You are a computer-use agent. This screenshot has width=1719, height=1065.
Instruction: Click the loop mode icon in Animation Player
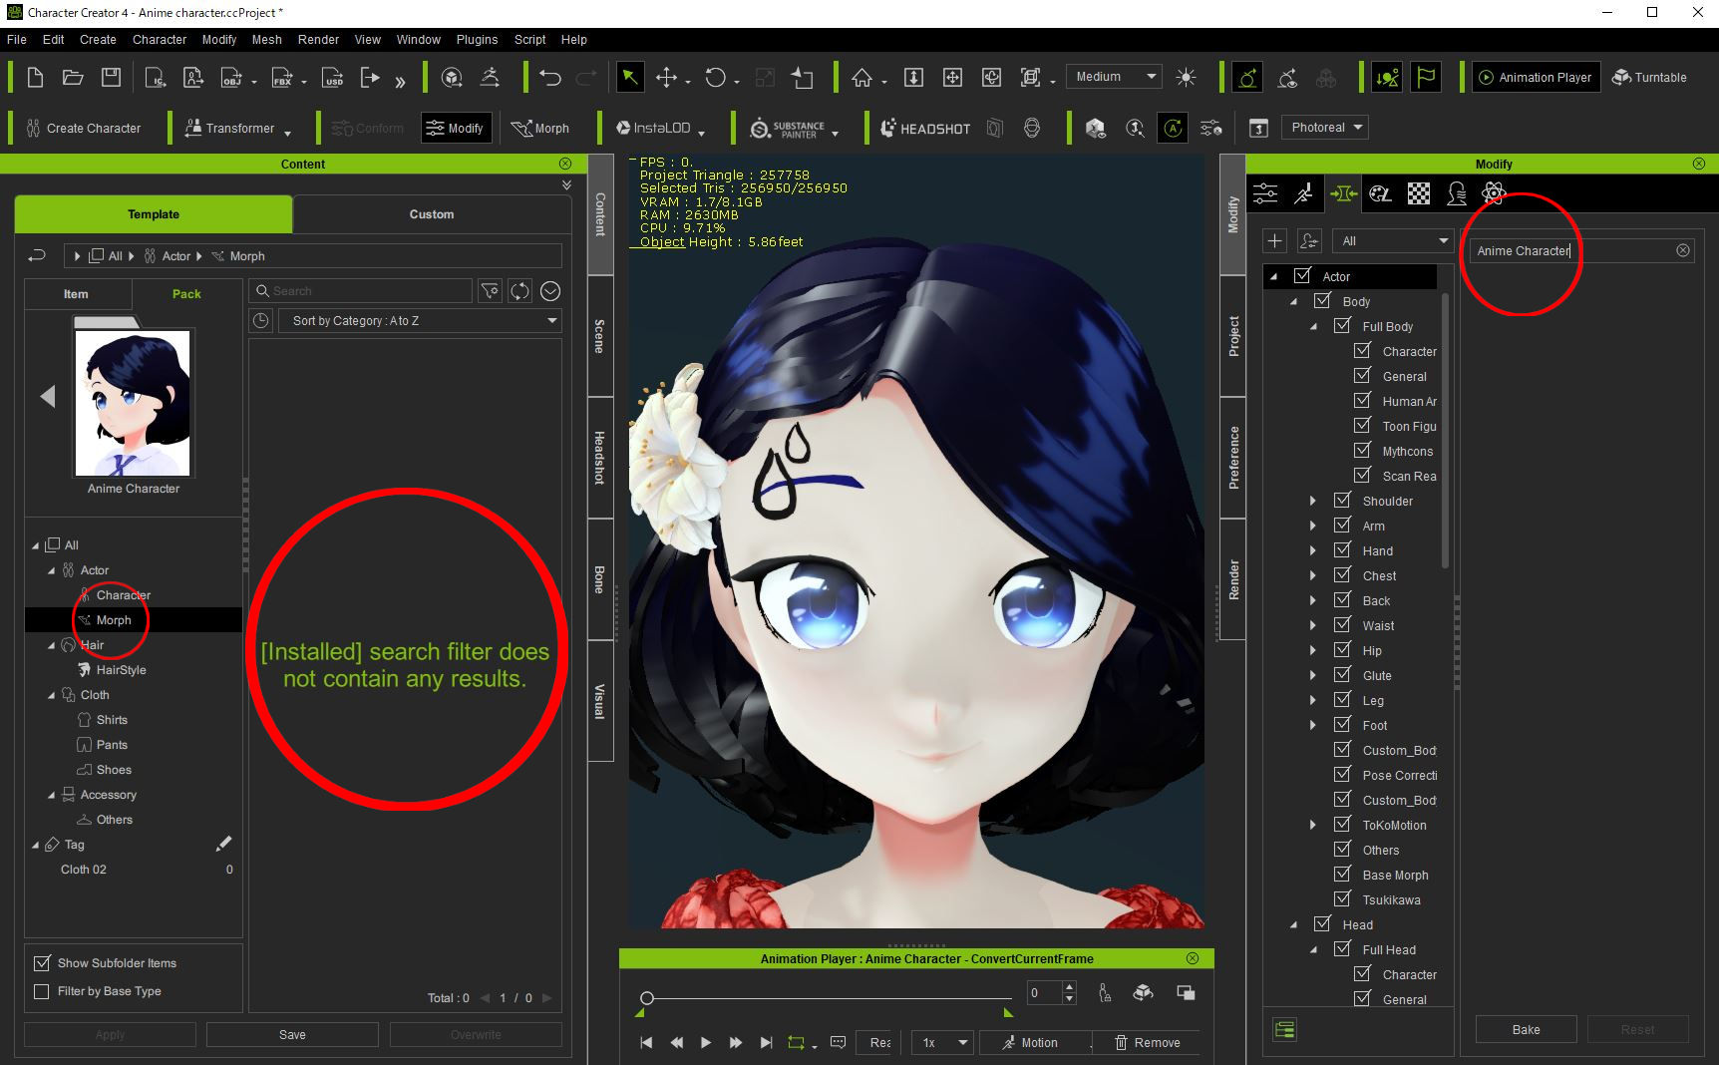pos(796,1042)
